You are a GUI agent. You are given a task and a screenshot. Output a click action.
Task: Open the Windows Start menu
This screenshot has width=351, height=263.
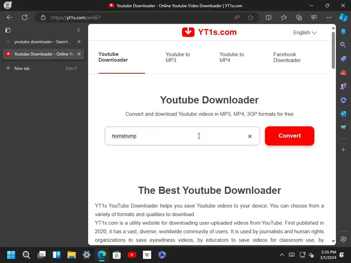click(11, 255)
